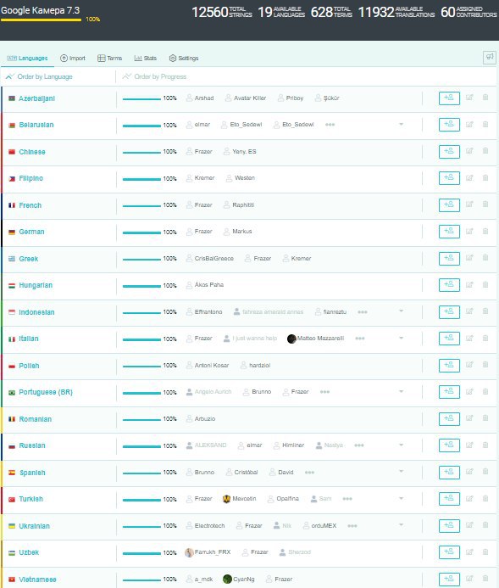The width and height of the screenshot is (499, 588).
Task: Select contributor CyanNg in Vietnamese row
Action: pyautogui.click(x=239, y=579)
